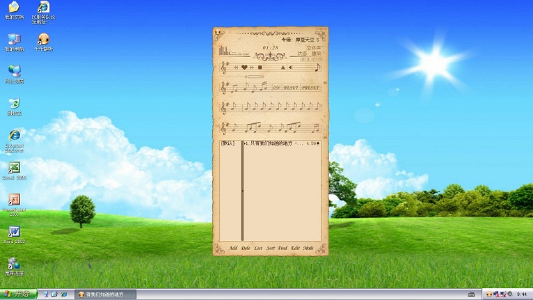Click the player tray icon in system tray
Image resolution: width=533 pixels, height=300 pixels.
pos(489,294)
